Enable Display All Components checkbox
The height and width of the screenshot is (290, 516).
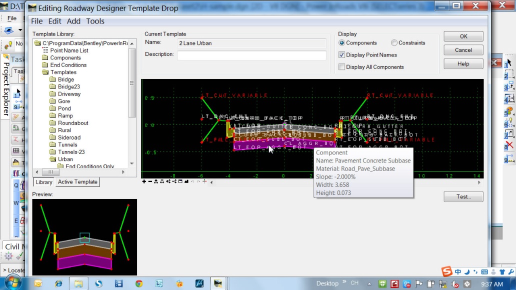[342, 67]
